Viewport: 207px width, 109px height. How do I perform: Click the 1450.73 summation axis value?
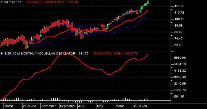180,90
